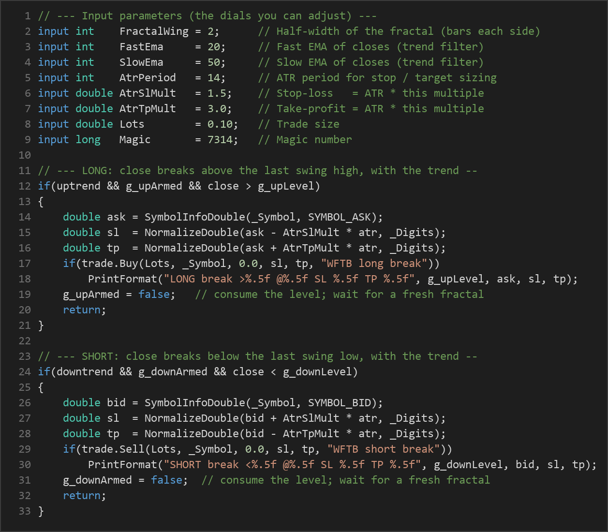Click the Trade size comment

point(298,124)
